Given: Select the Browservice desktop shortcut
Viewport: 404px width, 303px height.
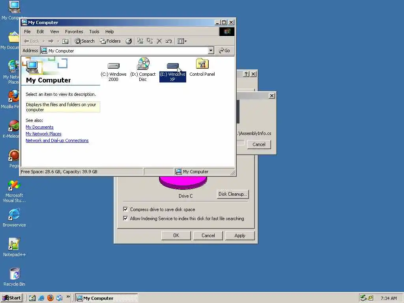Looking at the screenshot, I should (15, 218).
